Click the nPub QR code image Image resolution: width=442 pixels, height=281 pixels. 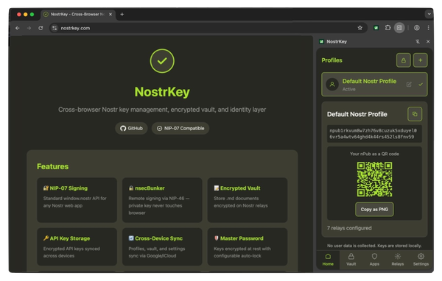click(x=374, y=179)
